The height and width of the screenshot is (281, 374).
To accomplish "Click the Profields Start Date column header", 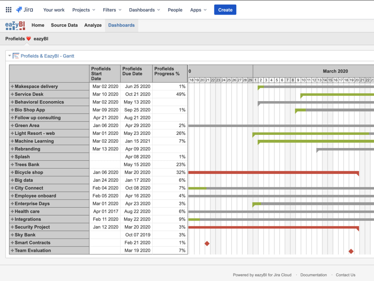I will click(105, 73).
